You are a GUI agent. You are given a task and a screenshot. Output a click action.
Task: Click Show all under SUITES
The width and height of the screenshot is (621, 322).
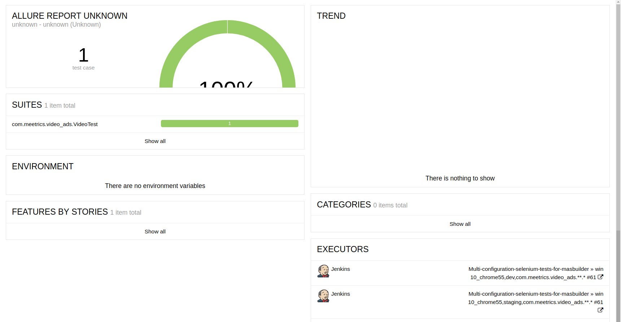[x=155, y=141]
